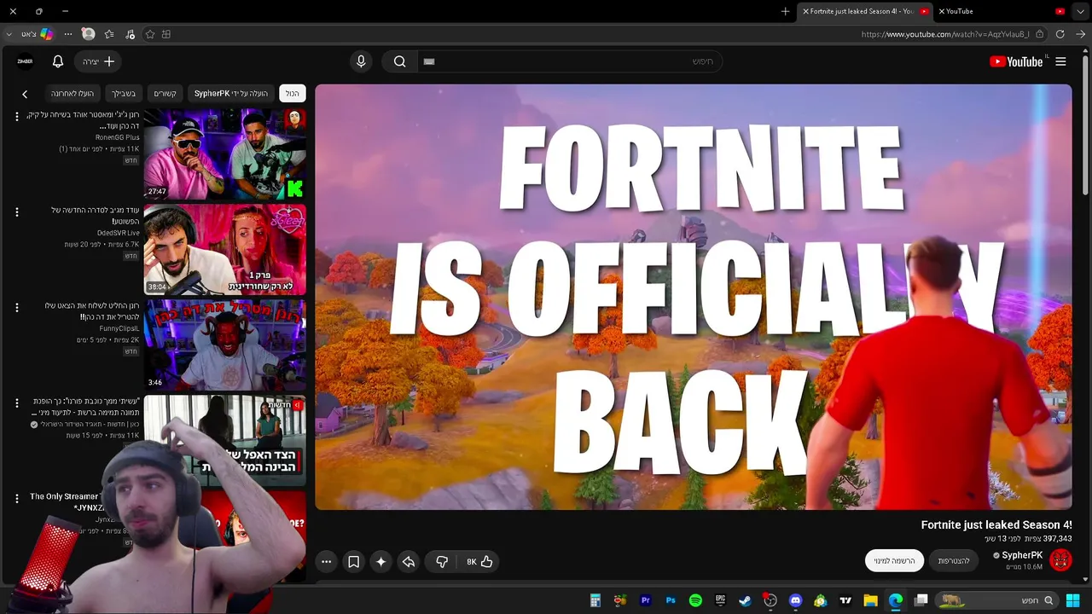Focus the YouTube search input field
Screen dimensions: 1092x614
(569, 61)
